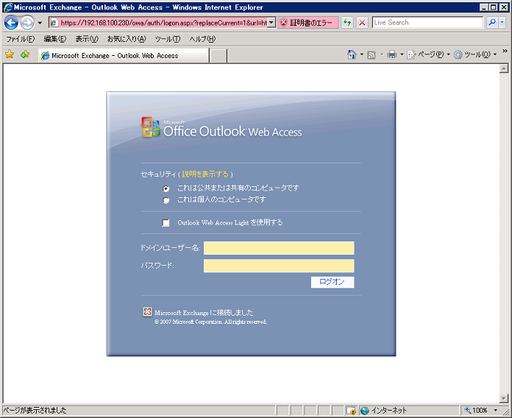
Task: Click the ドメイン\ユーザー名 input field
Action: click(279, 248)
